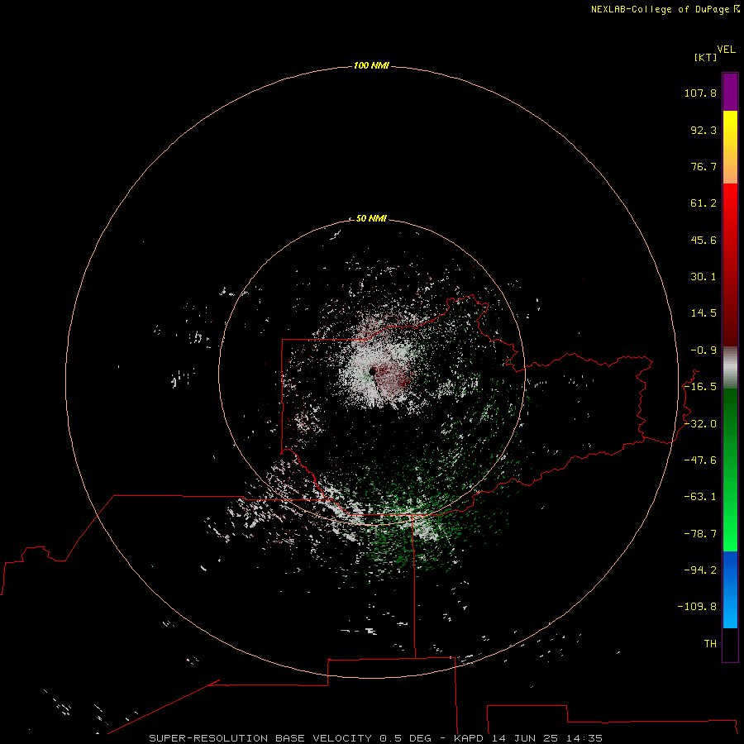Click the gray near-zero segment of color bar
Screen dimensions: 744x744
click(730, 368)
